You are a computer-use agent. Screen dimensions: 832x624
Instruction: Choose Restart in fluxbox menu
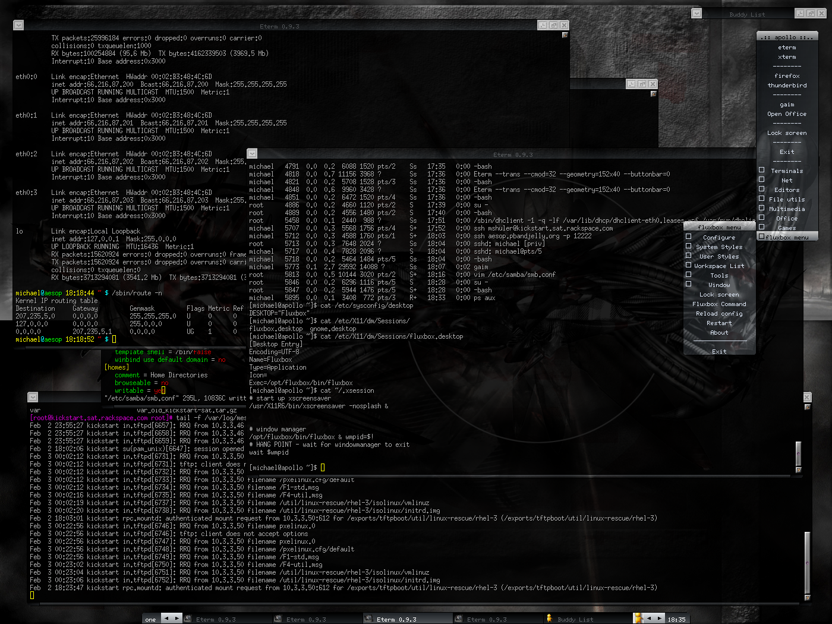[719, 323]
